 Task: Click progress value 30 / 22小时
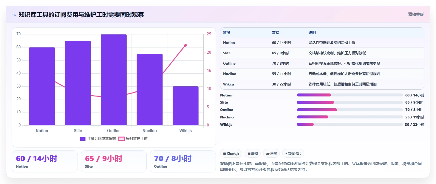[415, 125]
